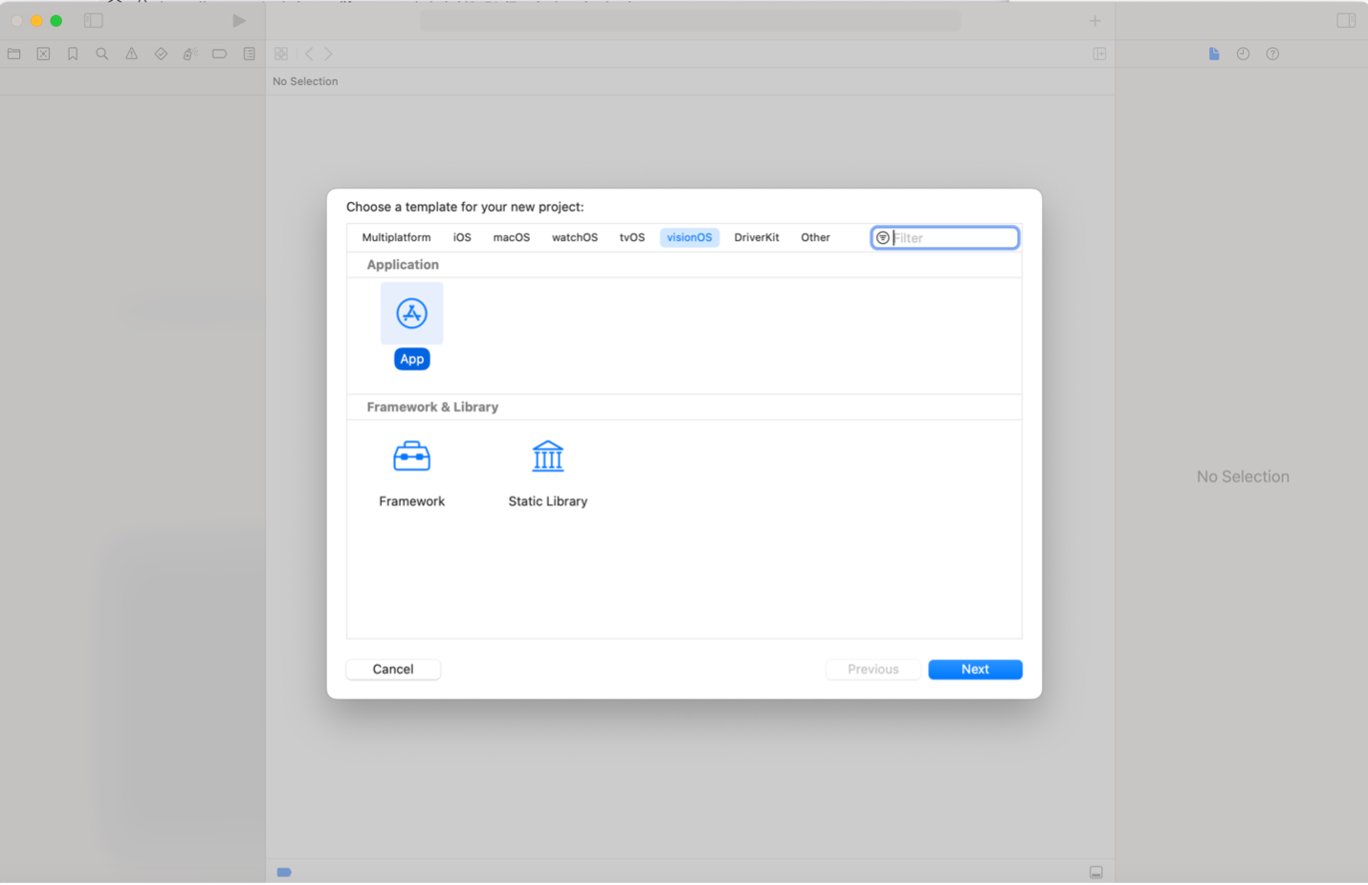Select the Static Library template
This screenshot has width=1368, height=885.
tap(547, 456)
